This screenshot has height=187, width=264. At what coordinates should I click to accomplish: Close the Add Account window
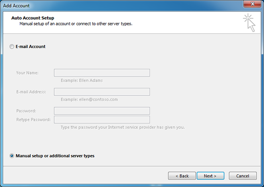click(253, 4)
